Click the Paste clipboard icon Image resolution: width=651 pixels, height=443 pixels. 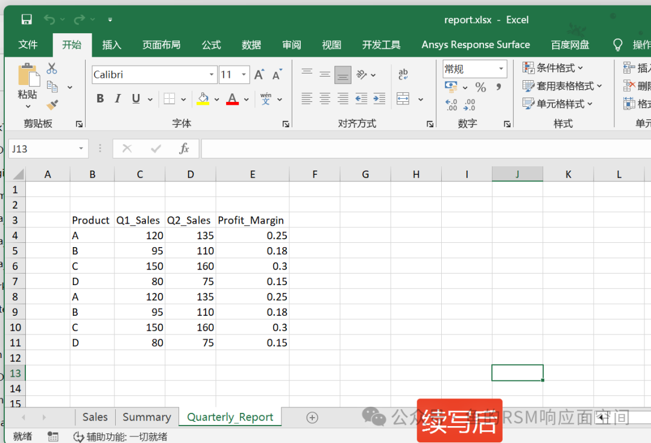pos(28,75)
